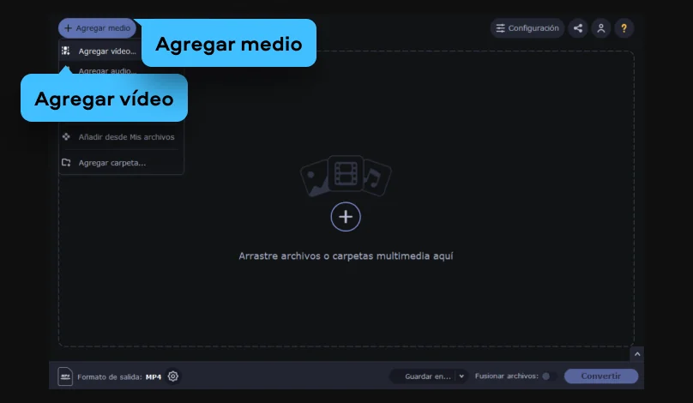Select Agregar vídeo from the menu
The width and height of the screenshot is (693, 403).
[x=106, y=51]
